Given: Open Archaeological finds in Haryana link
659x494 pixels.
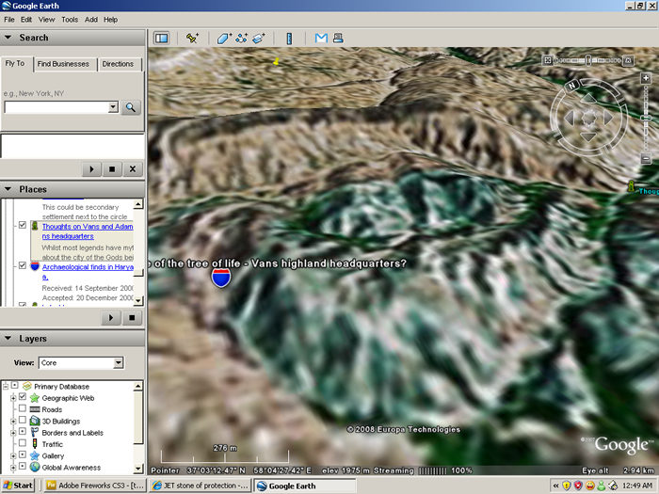Looking at the screenshot, I should (x=88, y=272).
